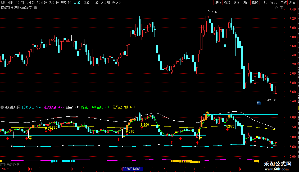Click the 抢 signal marker in indicator panel
This screenshot has width=299, height=172.
pos(207,112)
